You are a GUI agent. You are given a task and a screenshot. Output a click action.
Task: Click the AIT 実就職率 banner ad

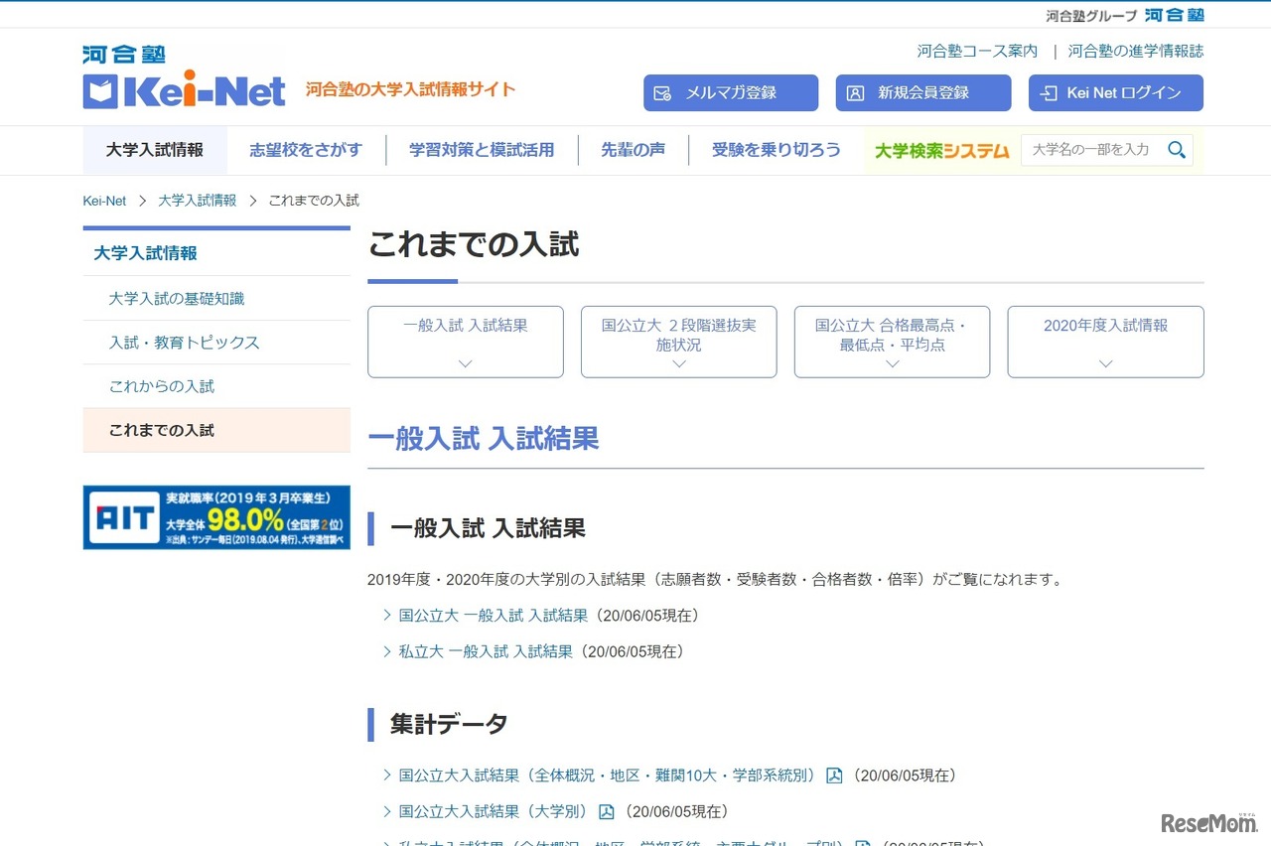(x=216, y=517)
